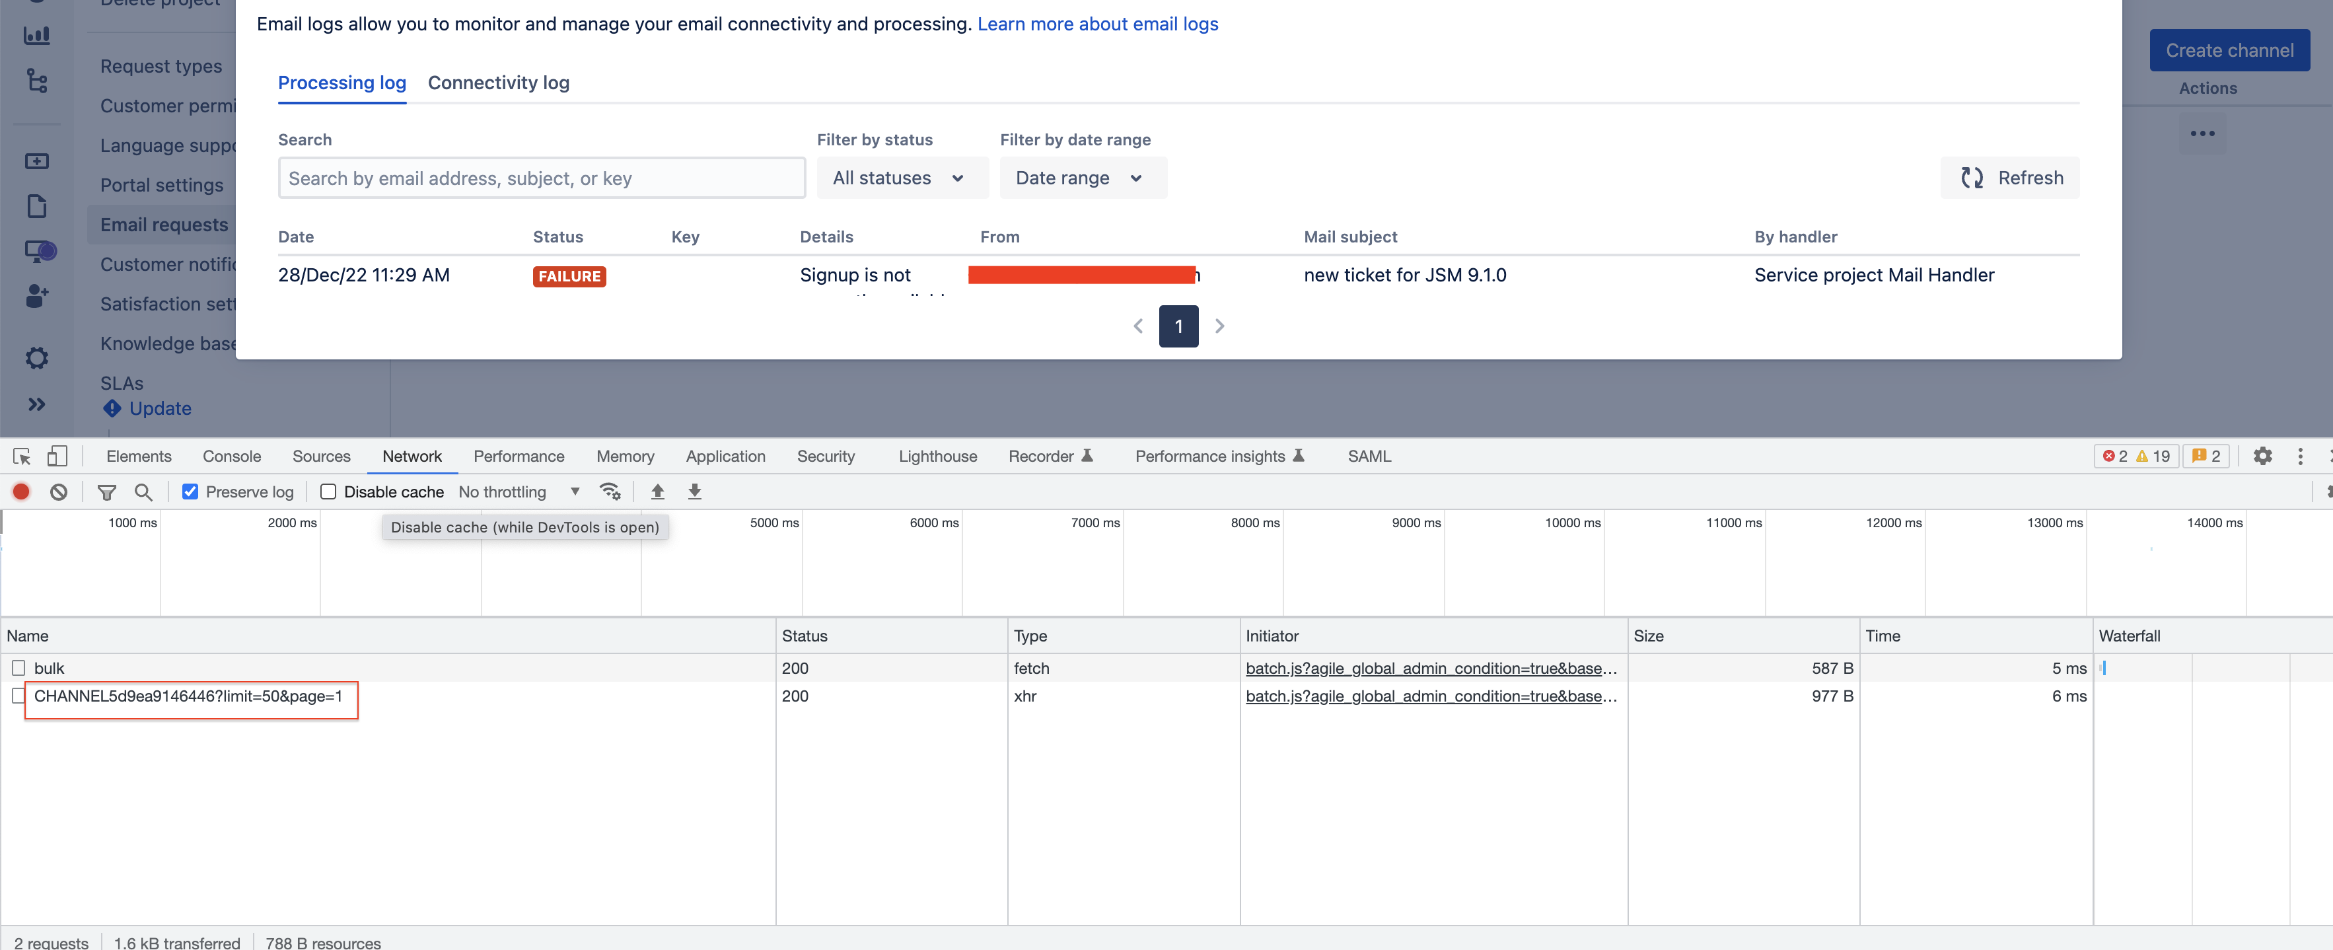The height and width of the screenshot is (950, 2333).
Task: Click the Export HAR download icon
Action: 695,492
